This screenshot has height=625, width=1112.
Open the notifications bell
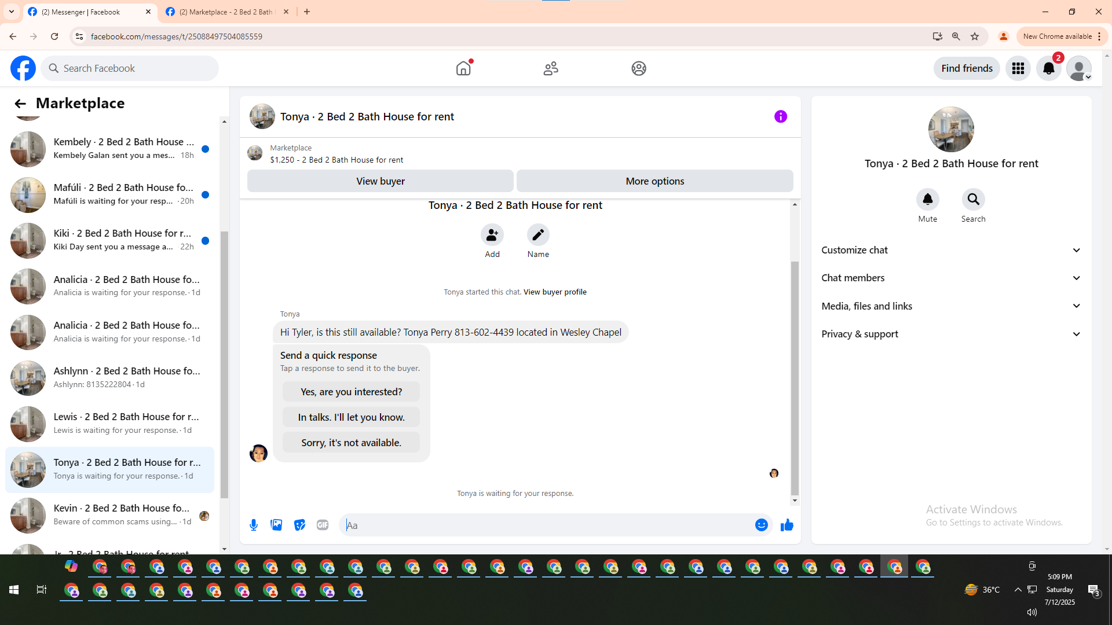(1048, 68)
